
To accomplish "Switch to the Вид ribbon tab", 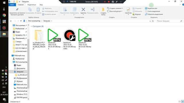I will point(41,5).
